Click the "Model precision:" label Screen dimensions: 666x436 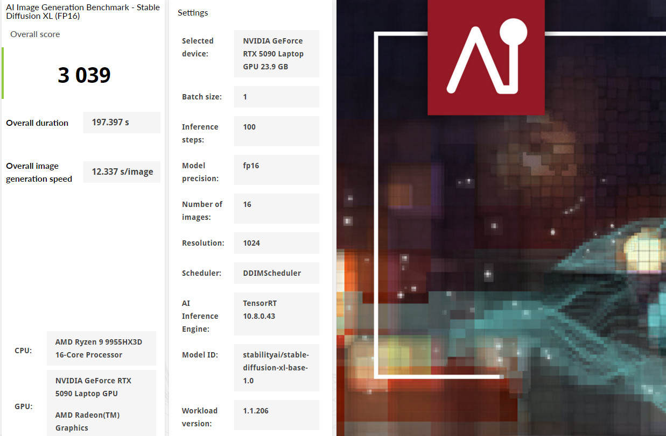[x=200, y=172]
